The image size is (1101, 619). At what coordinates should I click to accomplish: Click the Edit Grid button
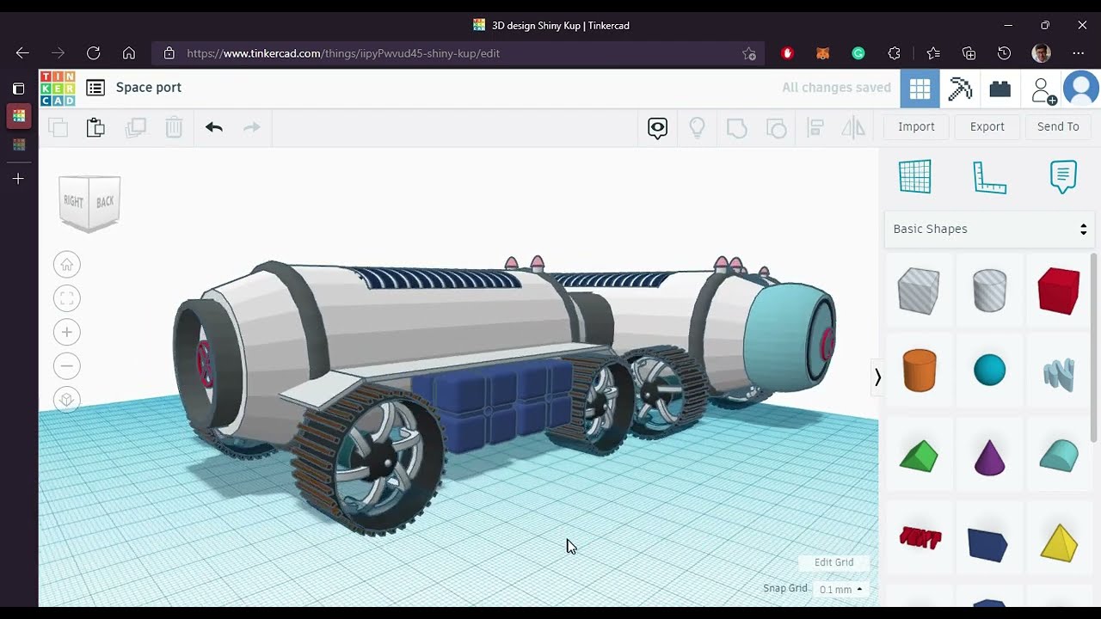(x=833, y=562)
